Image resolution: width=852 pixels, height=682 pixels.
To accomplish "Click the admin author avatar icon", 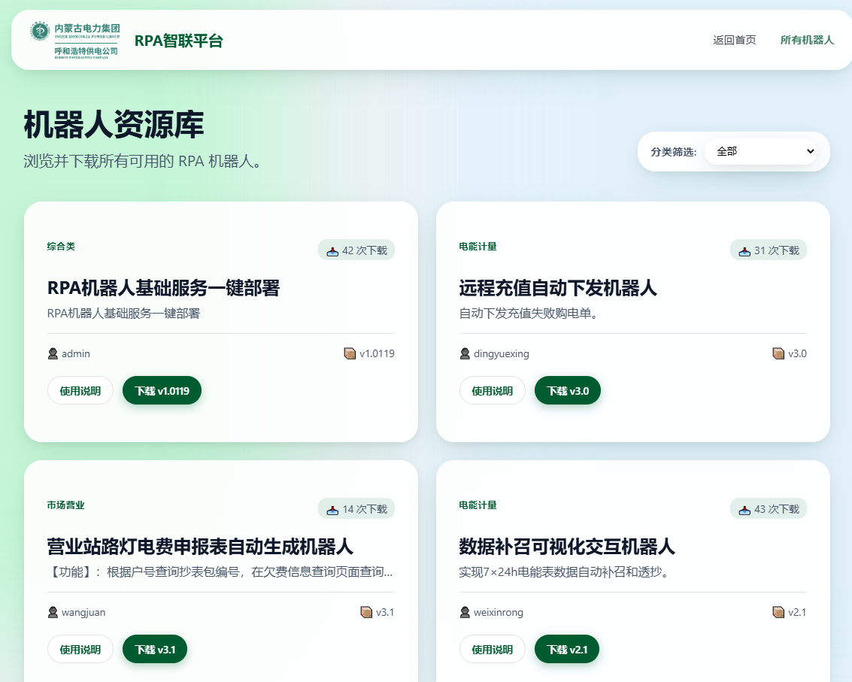I will click(53, 354).
